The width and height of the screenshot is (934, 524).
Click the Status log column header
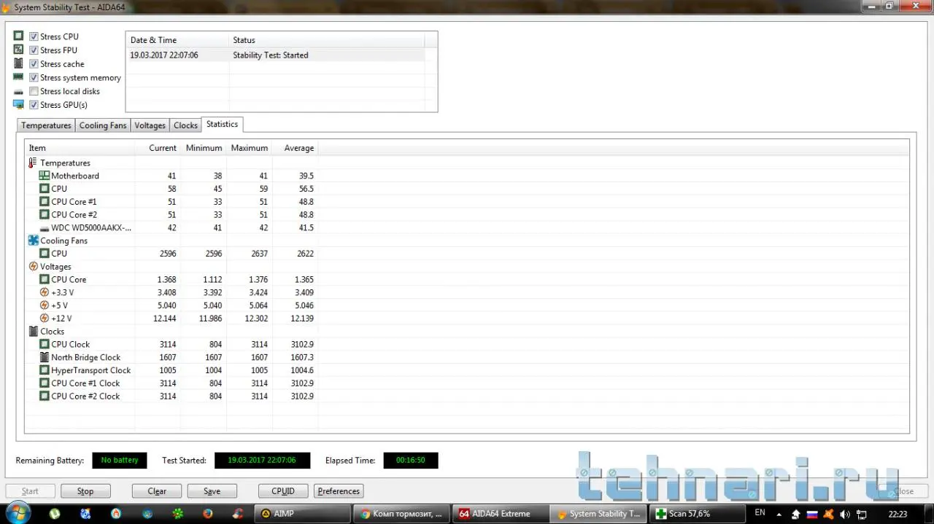(326, 40)
